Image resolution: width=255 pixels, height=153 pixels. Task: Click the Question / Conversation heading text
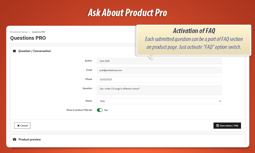tap(35, 51)
